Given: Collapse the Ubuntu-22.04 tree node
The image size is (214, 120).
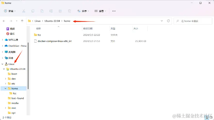Looking at the screenshot, I should pyautogui.click(x=4, y=69).
